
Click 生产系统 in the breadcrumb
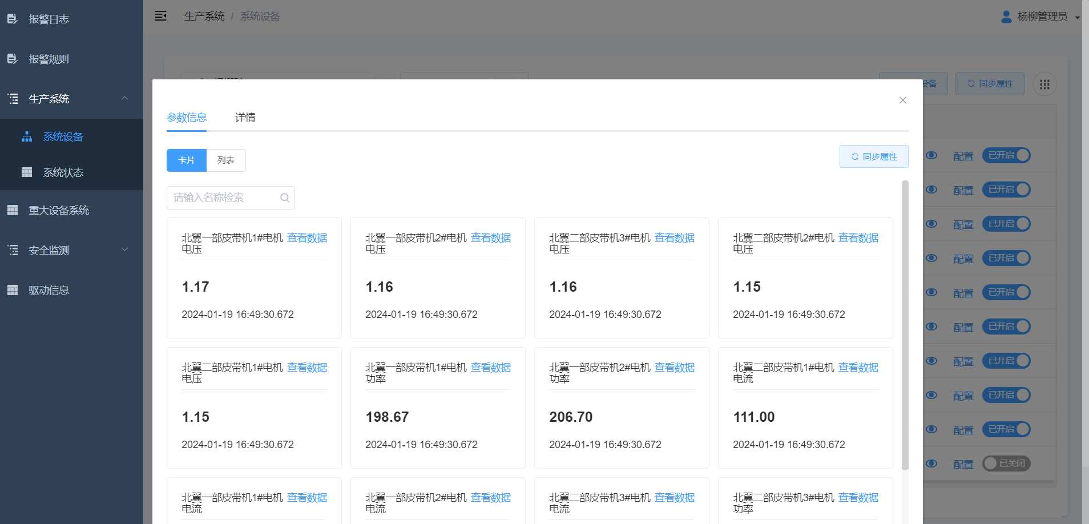204,17
